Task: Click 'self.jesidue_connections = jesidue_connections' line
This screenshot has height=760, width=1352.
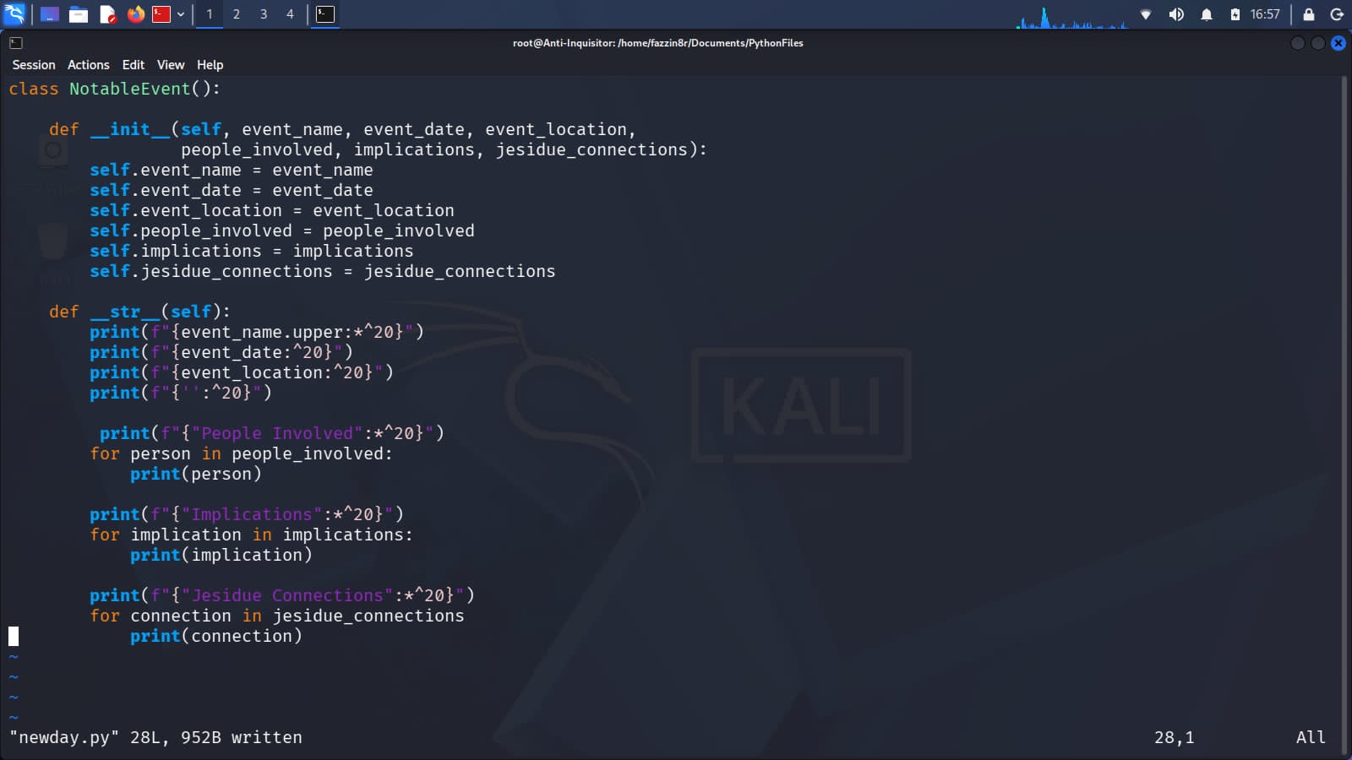Action: click(x=323, y=271)
